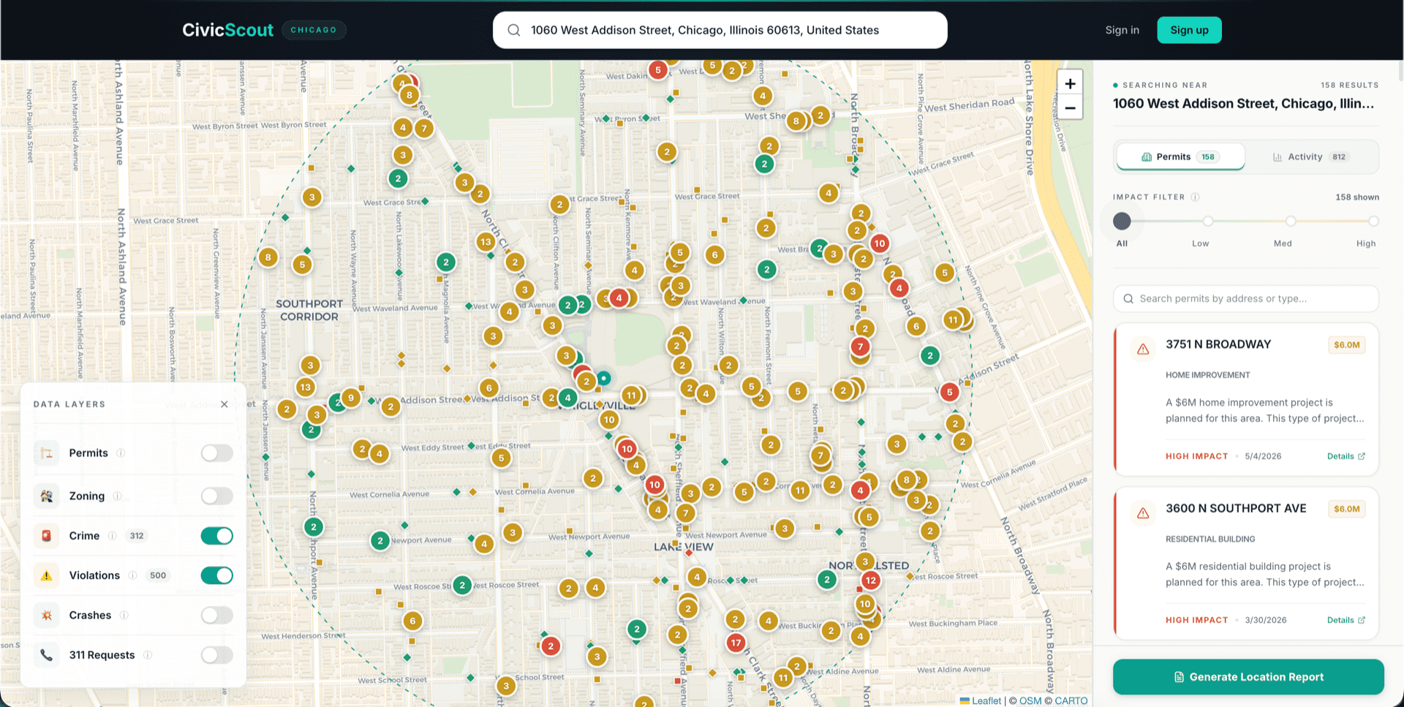Set impact filter slider to Low
Screen dimensions: 1404x707
click(x=1208, y=221)
